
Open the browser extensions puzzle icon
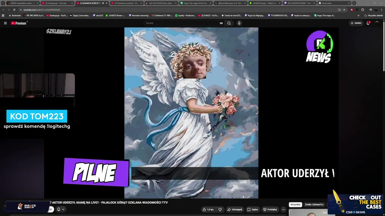(363, 10)
